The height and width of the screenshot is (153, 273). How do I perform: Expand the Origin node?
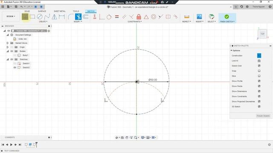pos(8,47)
